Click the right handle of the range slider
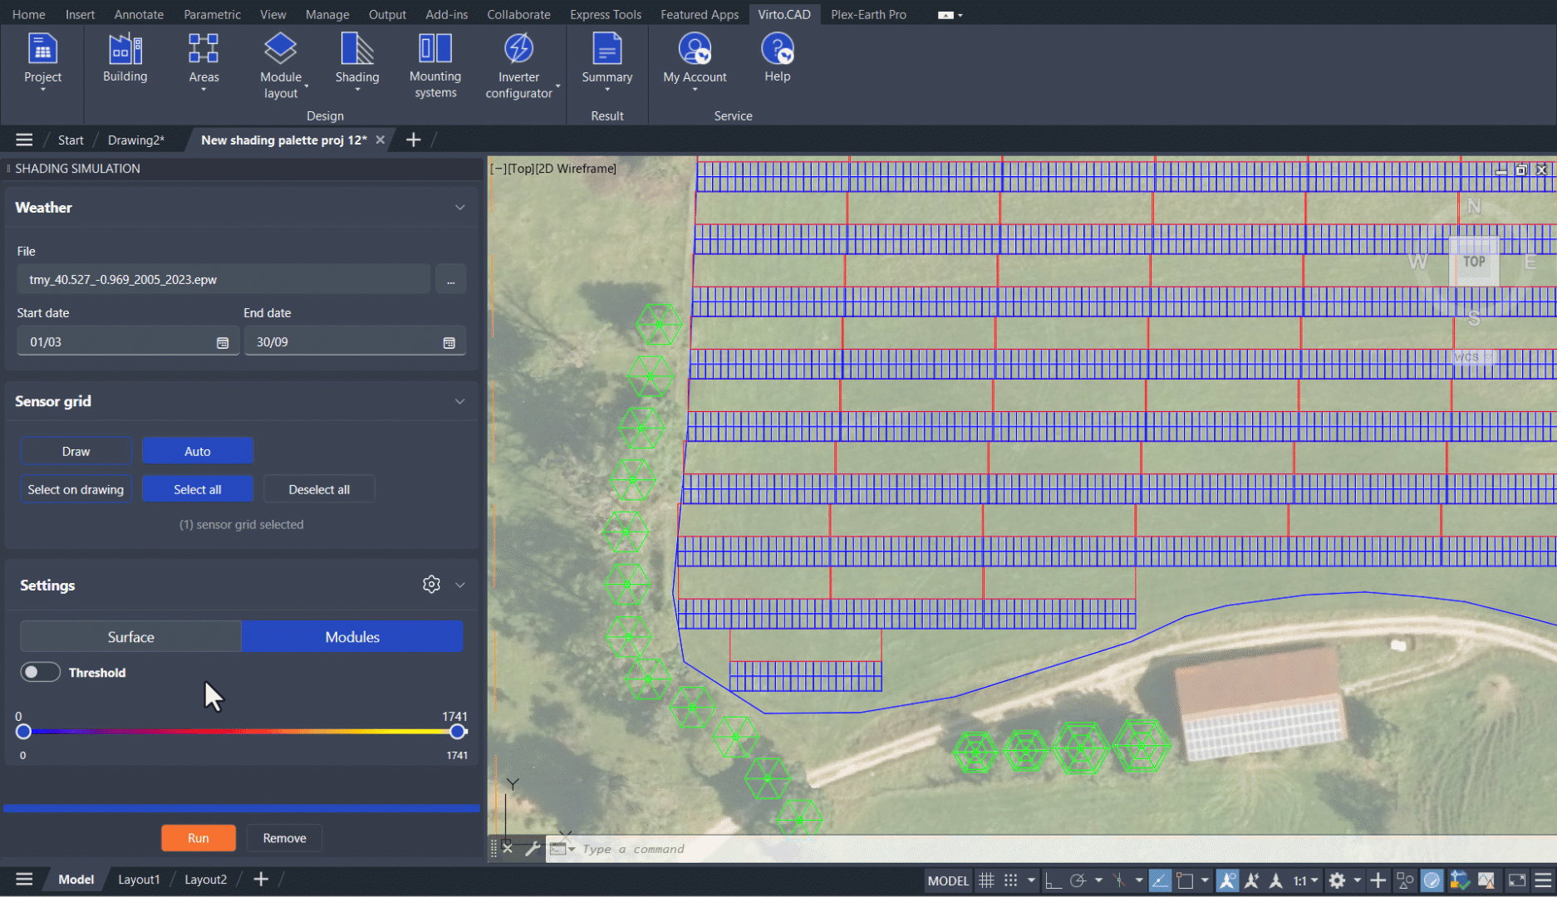 [457, 732]
